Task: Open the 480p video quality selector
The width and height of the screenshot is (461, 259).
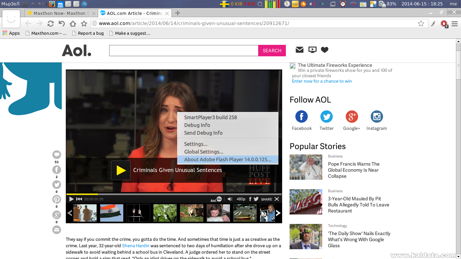Action: pos(241,199)
